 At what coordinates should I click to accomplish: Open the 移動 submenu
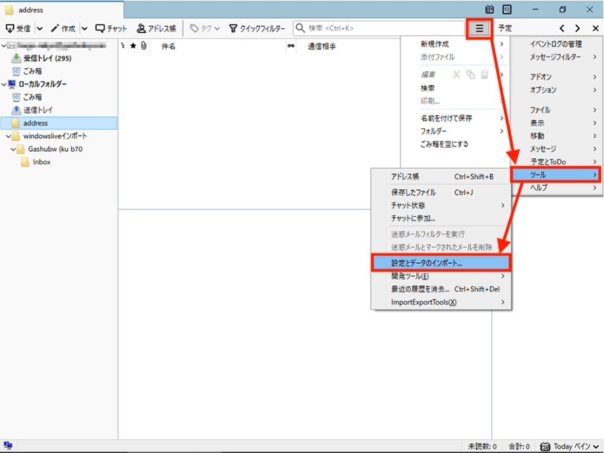point(557,136)
